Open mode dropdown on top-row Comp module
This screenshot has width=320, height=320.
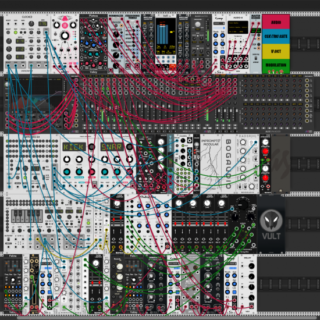point(219,24)
